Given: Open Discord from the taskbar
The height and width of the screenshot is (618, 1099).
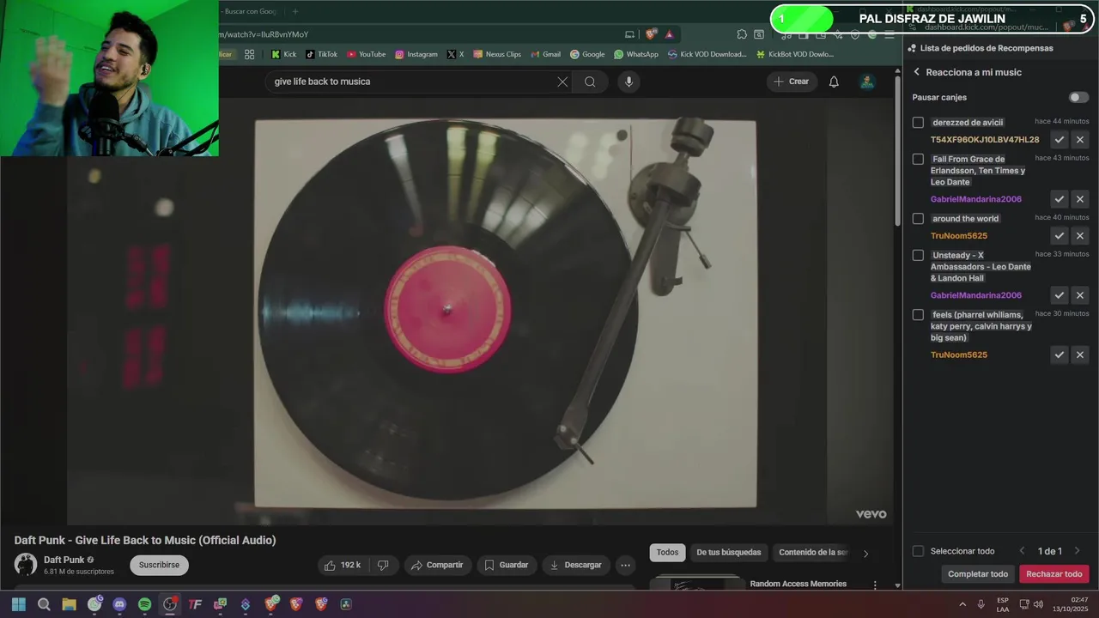Looking at the screenshot, I should tap(119, 604).
